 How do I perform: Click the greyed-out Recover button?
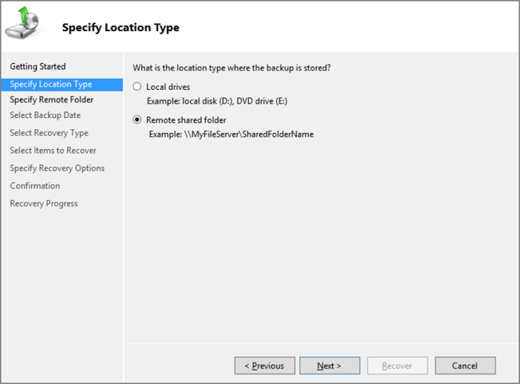coord(397,365)
